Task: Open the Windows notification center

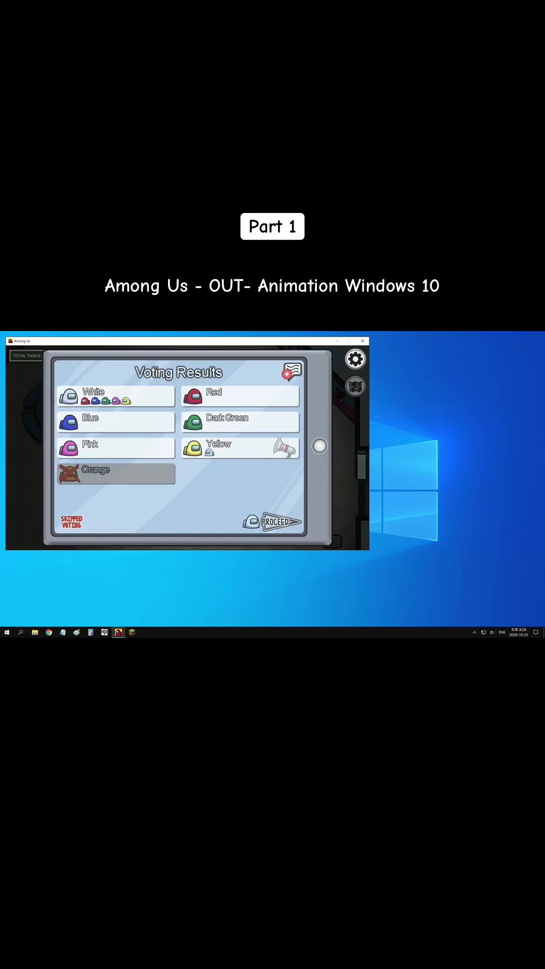Action: click(x=536, y=632)
